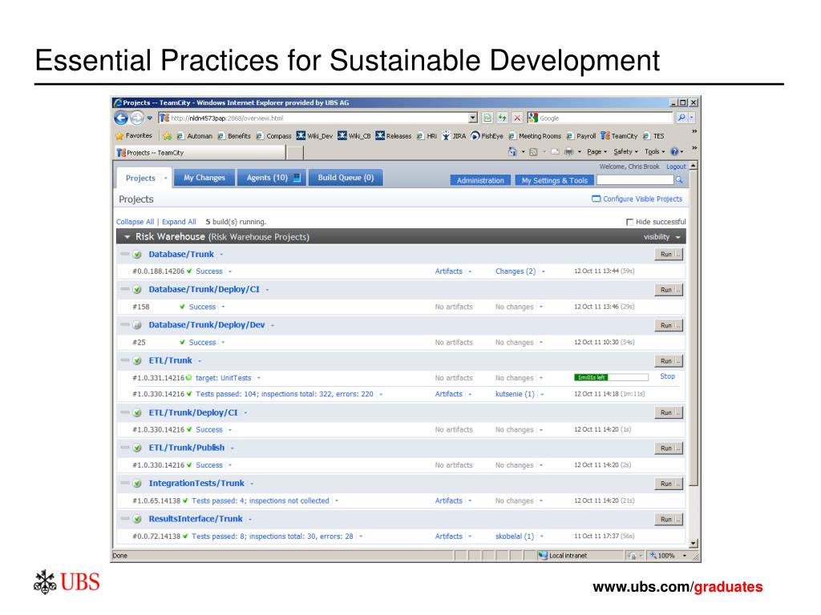Click the Logout link
The width and height of the screenshot is (821, 615).
point(676,167)
